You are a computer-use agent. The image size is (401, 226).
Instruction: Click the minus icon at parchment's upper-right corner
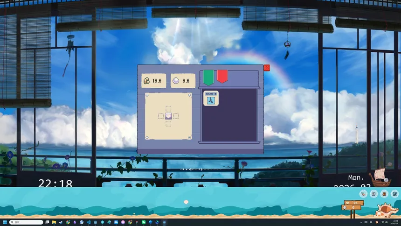(x=189, y=95)
